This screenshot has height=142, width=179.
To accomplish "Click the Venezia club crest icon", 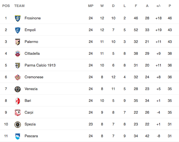I will click(x=18, y=89).
